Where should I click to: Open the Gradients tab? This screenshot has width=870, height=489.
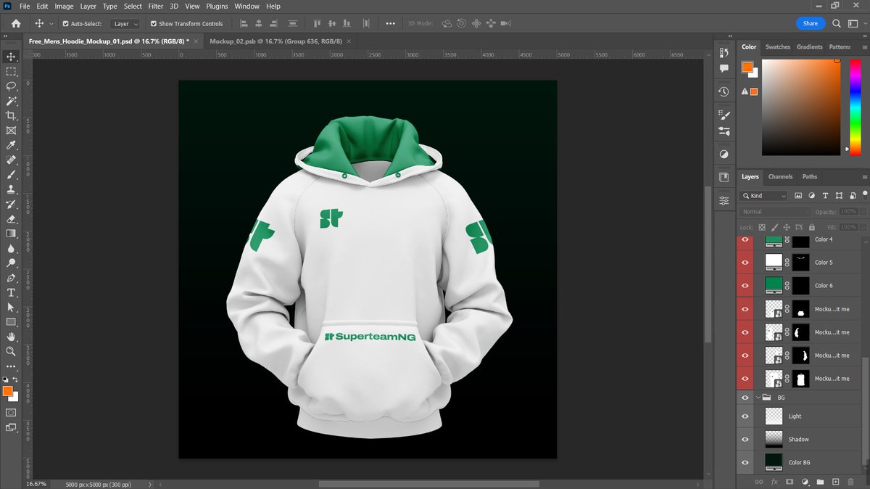point(810,46)
